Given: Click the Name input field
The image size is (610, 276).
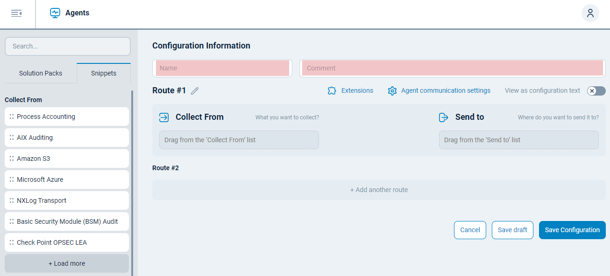Looking at the screenshot, I should click(x=222, y=68).
